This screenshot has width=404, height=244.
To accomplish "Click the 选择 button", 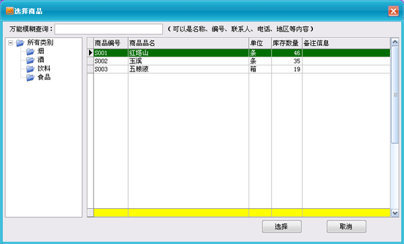I will (281, 226).
